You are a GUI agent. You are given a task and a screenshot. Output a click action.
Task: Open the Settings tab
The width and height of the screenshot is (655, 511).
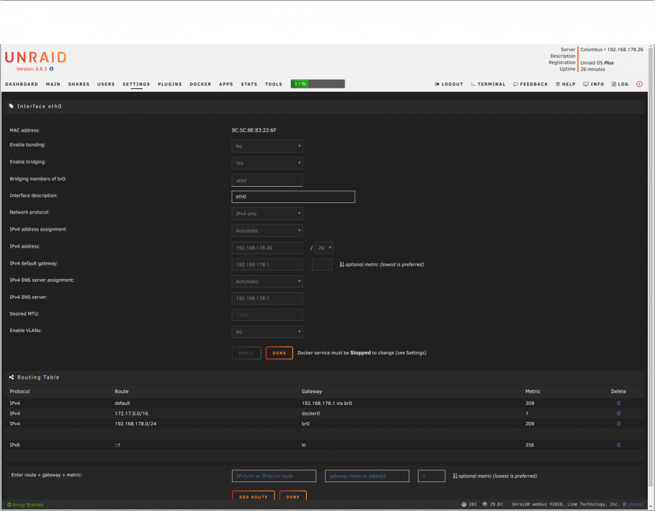pos(136,84)
